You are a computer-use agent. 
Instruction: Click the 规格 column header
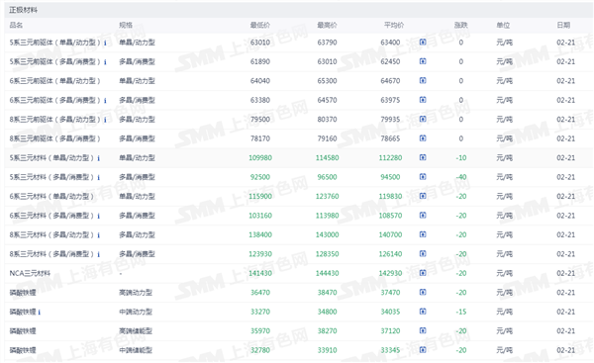(126, 25)
